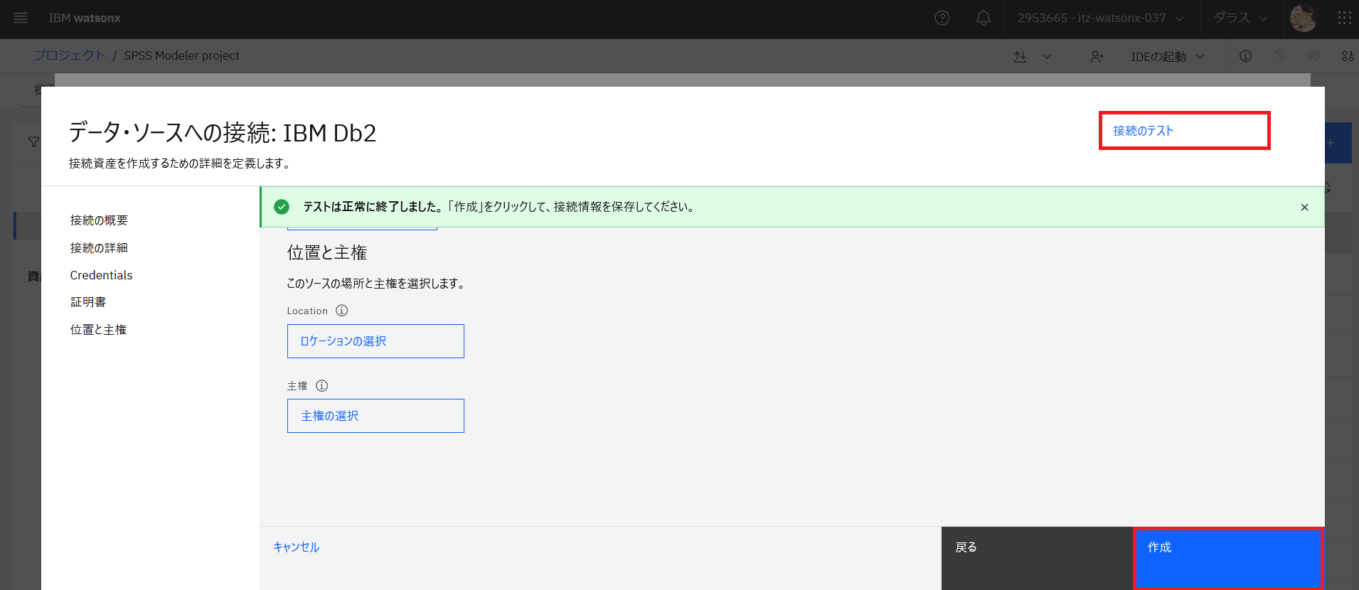This screenshot has height=590, width=1359.
Task: Open the notifications bell
Action: click(x=984, y=18)
